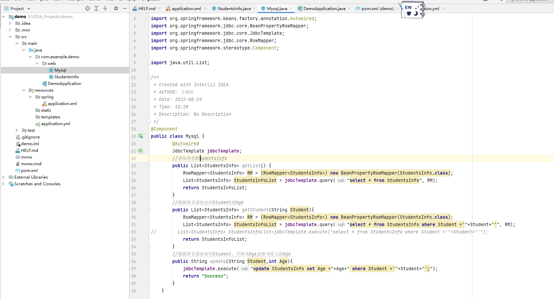
Task: Click jdbcTemplate field declaration
Action: (223, 151)
